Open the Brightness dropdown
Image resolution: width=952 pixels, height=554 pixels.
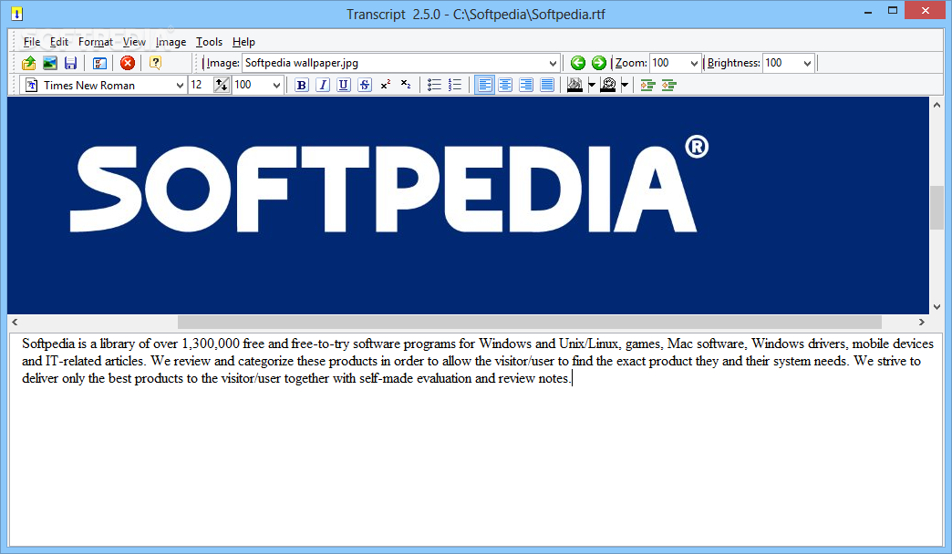tap(807, 63)
